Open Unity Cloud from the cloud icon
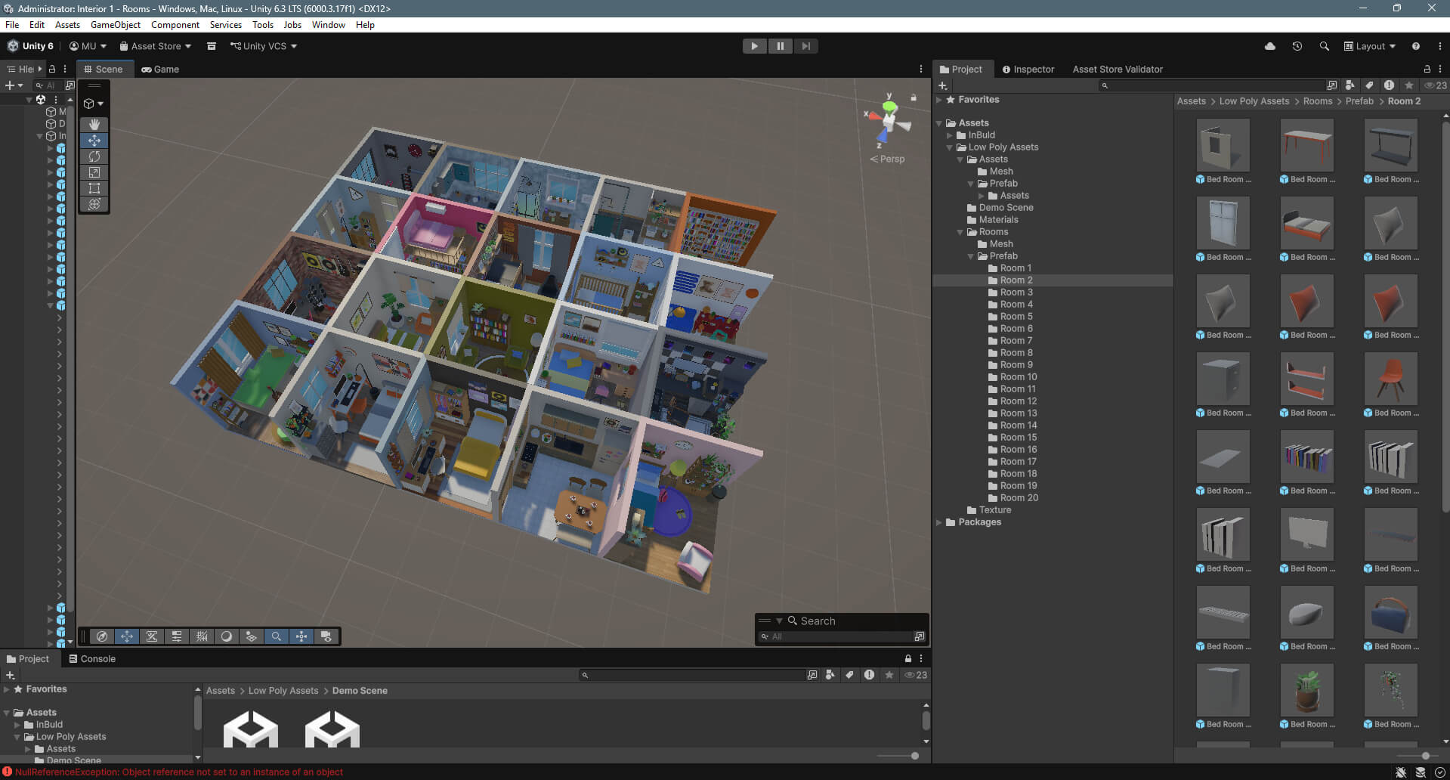1450x780 pixels. coord(1270,46)
